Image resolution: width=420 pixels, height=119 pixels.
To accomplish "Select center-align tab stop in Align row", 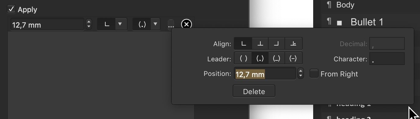I will pyautogui.click(x=260, y=44).
